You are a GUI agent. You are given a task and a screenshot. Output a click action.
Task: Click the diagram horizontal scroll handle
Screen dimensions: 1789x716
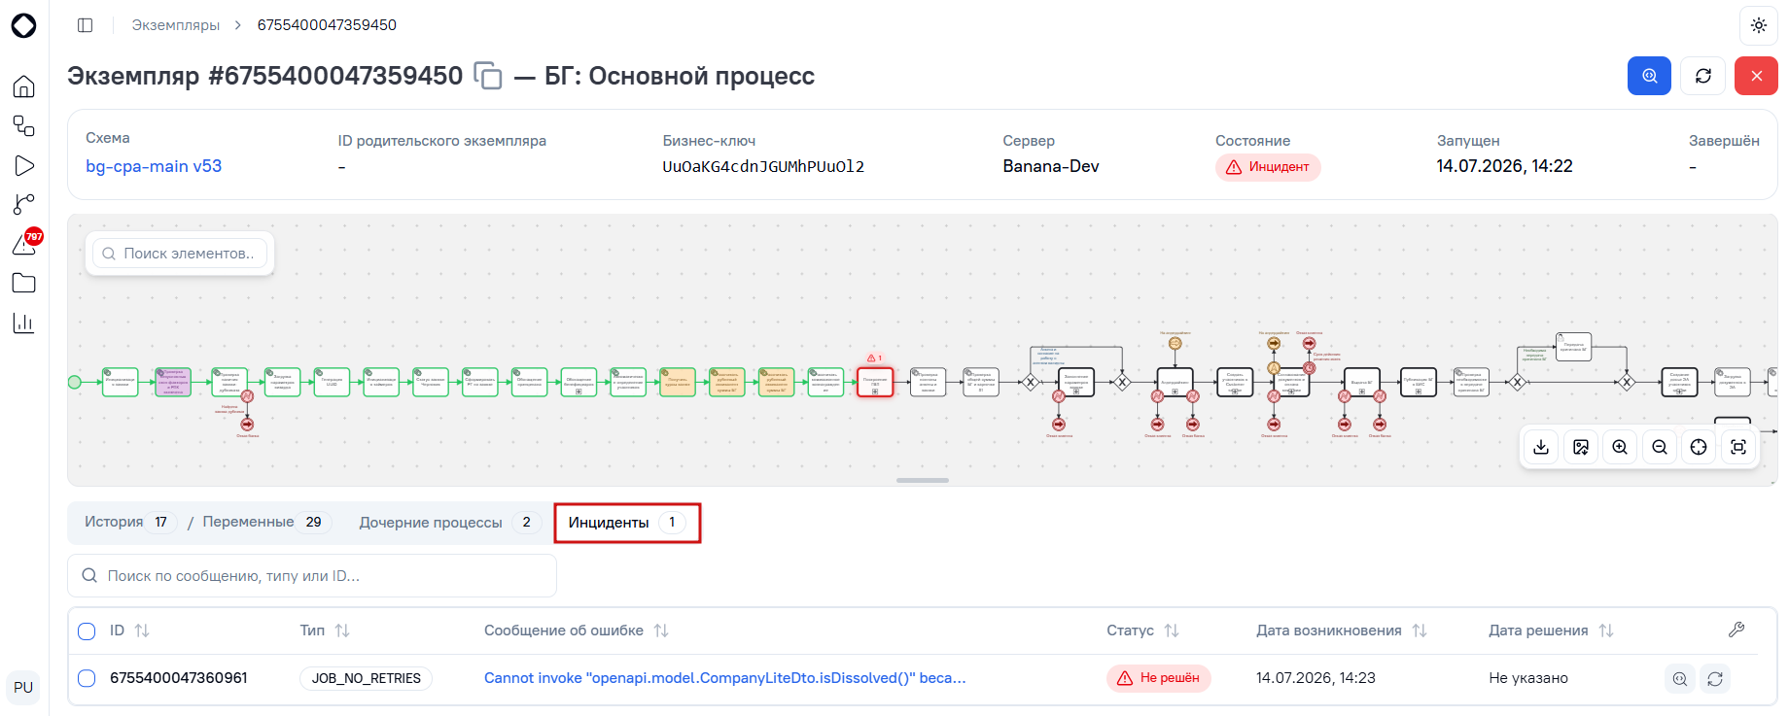tap(923, 480)
